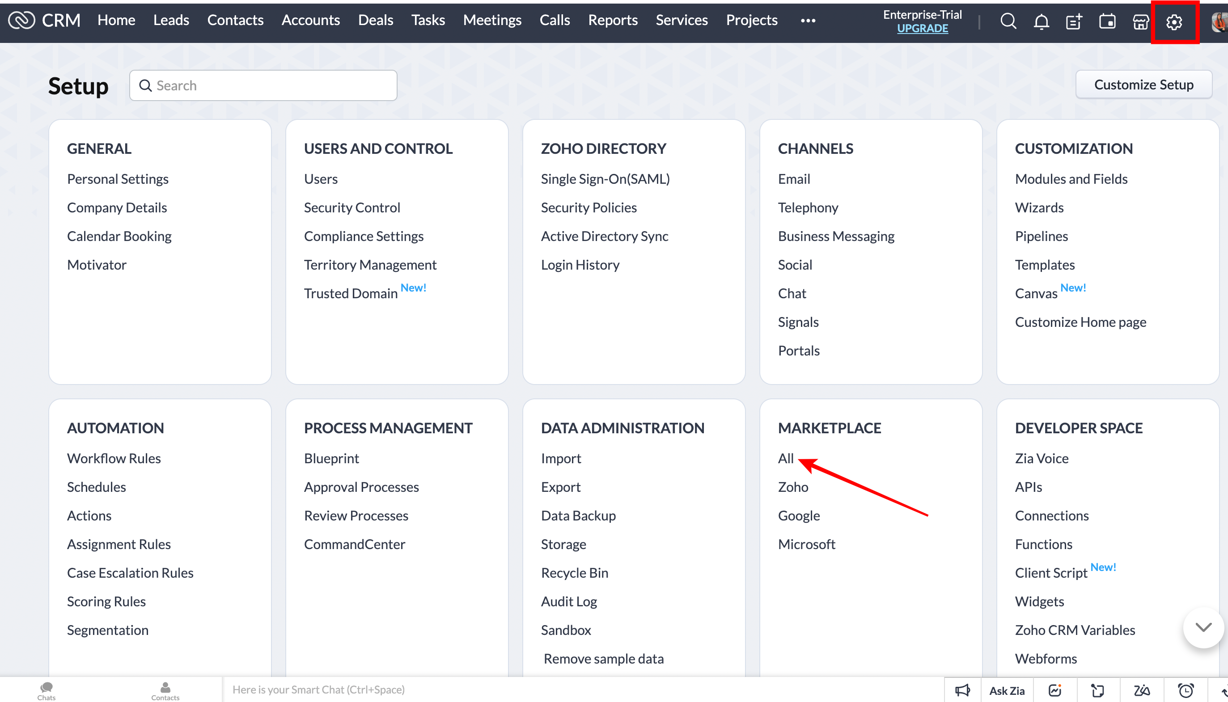Open the Contacts module tab

[x=235, y=20]
